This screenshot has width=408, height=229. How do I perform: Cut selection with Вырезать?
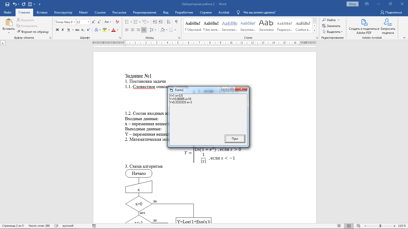pos(25,20)
